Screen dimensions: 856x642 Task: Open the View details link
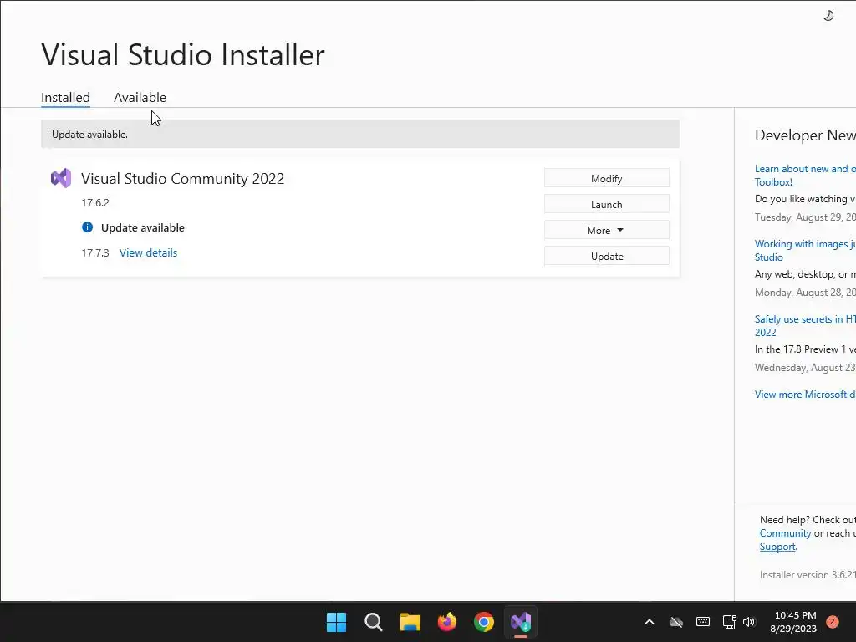[149, 252]
